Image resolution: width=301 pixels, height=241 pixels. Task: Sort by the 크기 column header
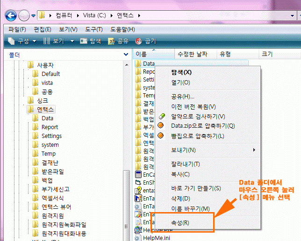point(280,54)
